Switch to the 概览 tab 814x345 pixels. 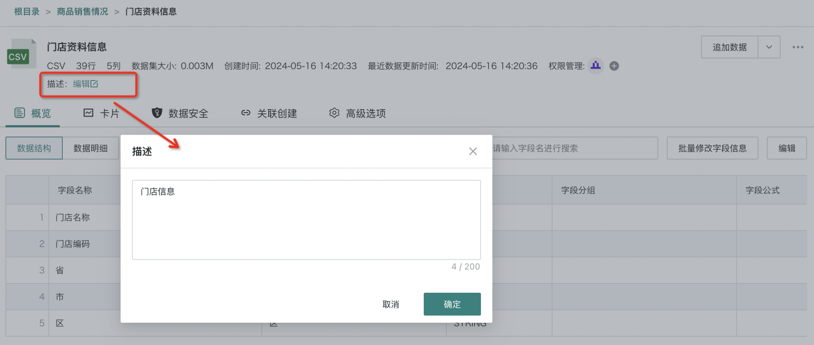point(33,113)
